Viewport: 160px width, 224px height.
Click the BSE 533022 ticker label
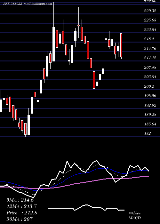(x=13, y=4)
